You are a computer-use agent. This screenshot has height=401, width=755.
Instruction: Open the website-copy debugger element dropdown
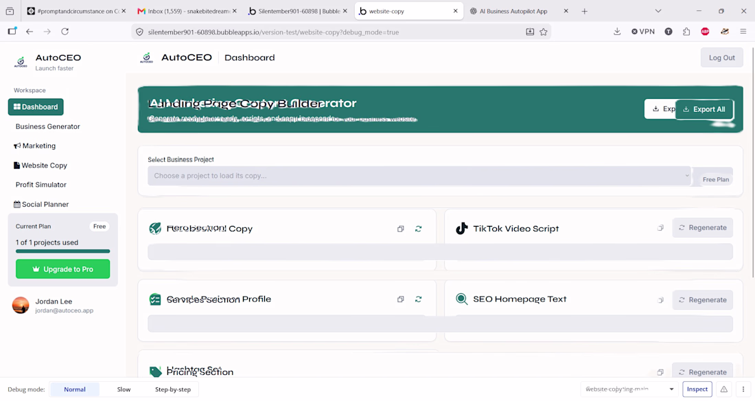pyautogui.click(x=629, y=389)
